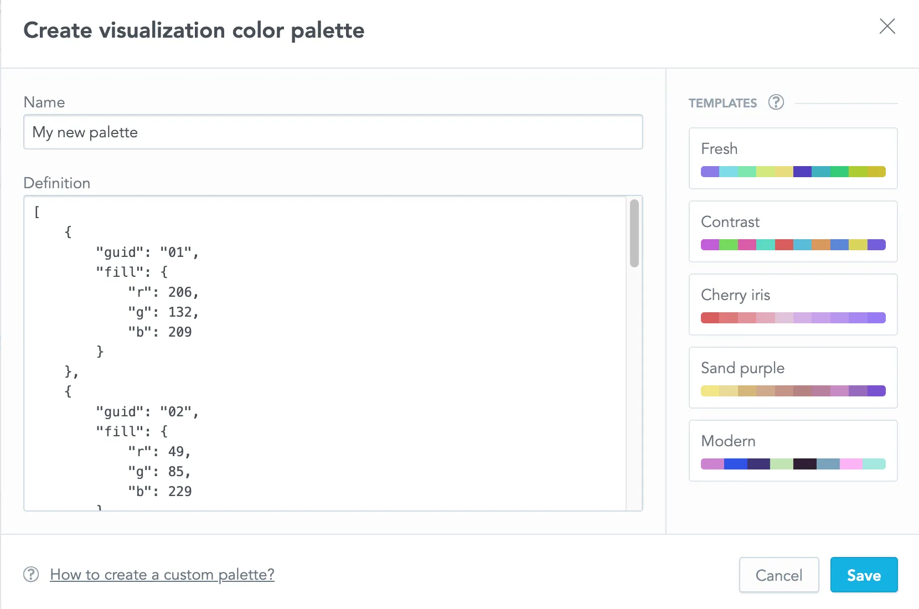Screen dimensions: 919x609
Task: Select the Cherry iris palette template
Action: (793, 304)
